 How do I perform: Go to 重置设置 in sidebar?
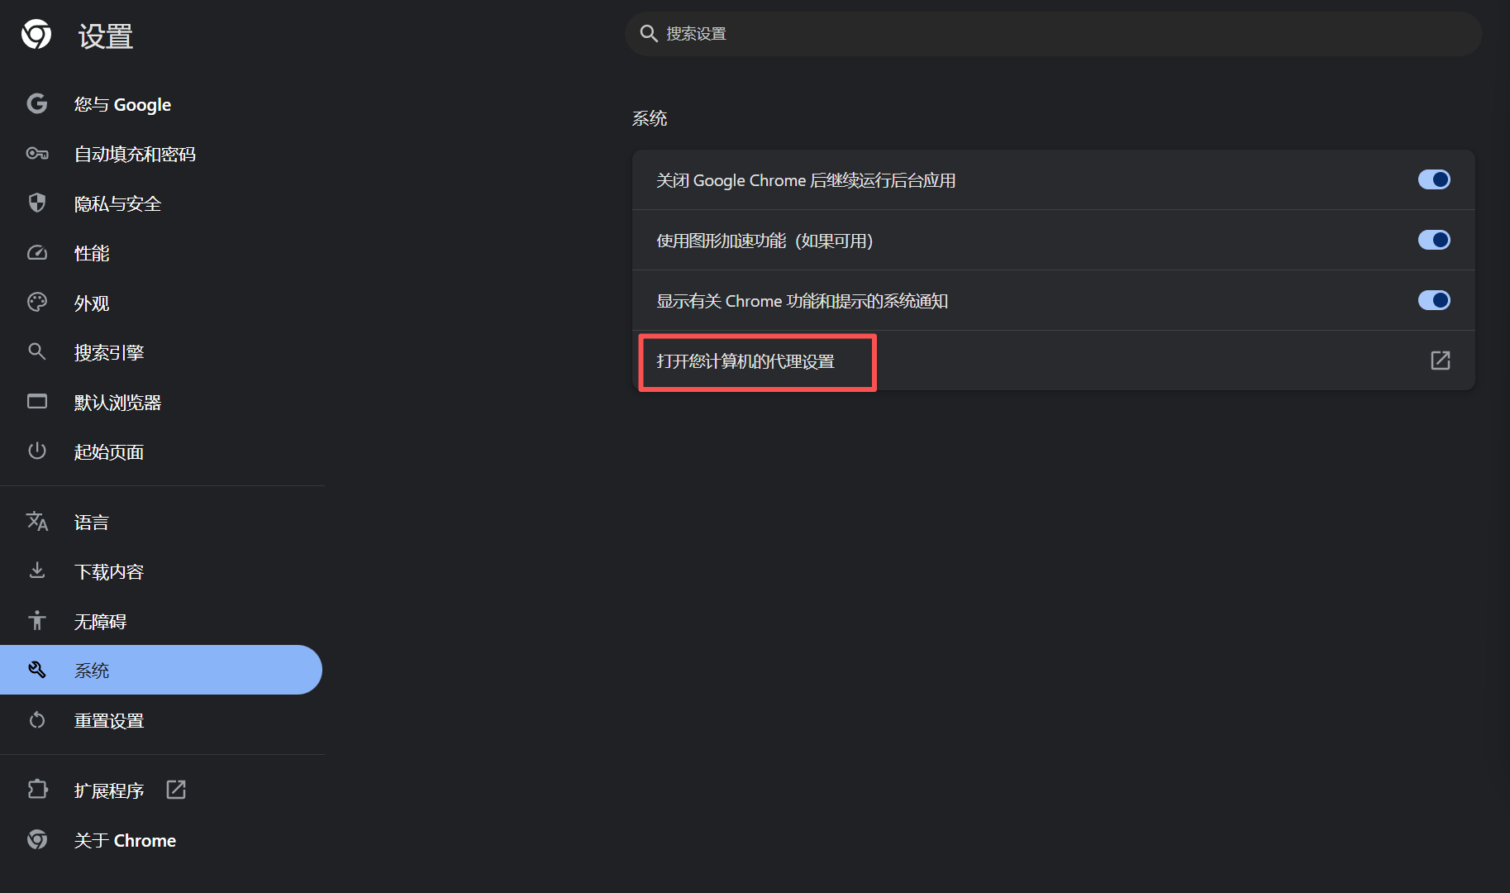click(x=109, y=721)
